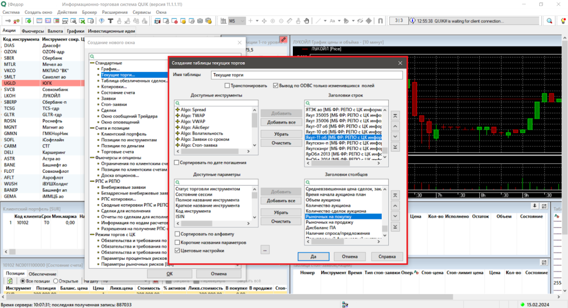Toggle the Транспонировать checkbox
This screenshot has width=568, height=308.
[x=227, y=86]
